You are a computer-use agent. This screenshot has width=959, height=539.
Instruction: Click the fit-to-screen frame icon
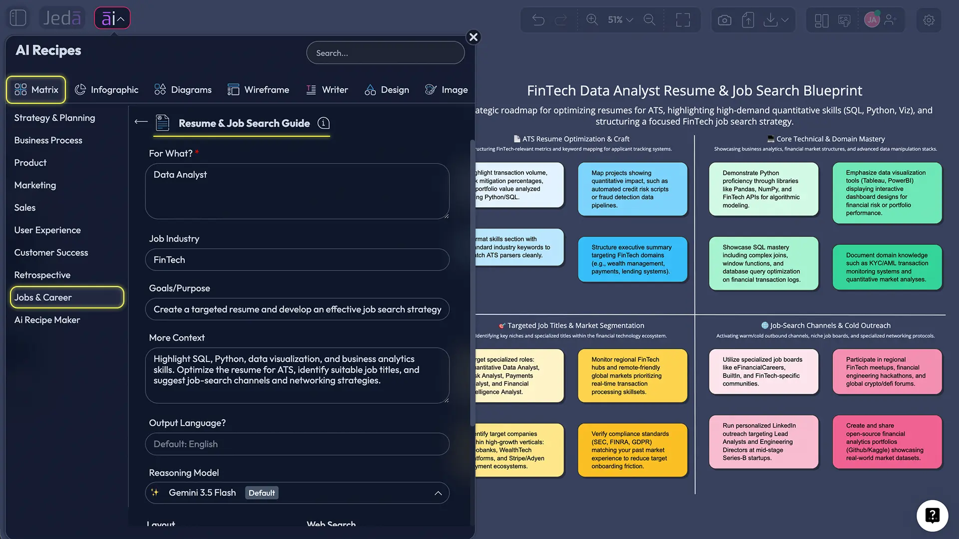click(x=683, y=20)
